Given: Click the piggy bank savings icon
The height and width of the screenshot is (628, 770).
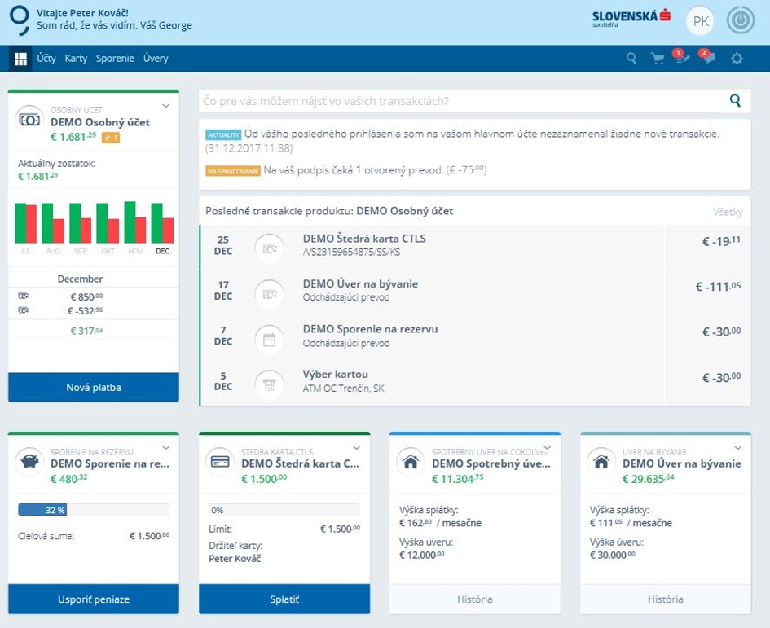Looking at the screenshot, I should pyautogui.click(x=30, y=462).
